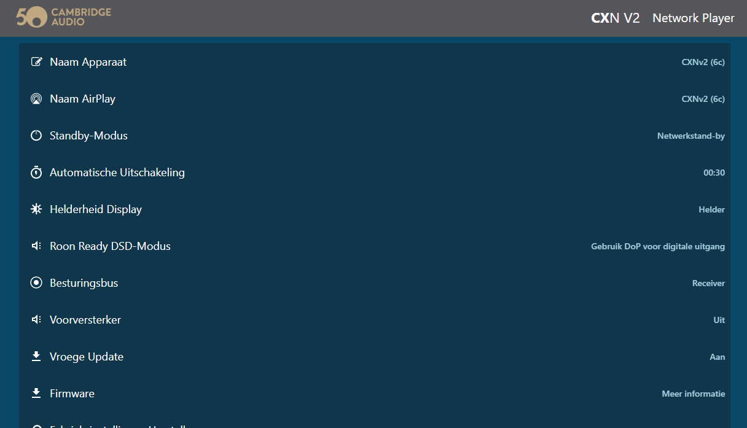The height and width of the screenshot is (428, 747).
Task: Open the Naam AirPlay setting
Action: click(375, 99)
